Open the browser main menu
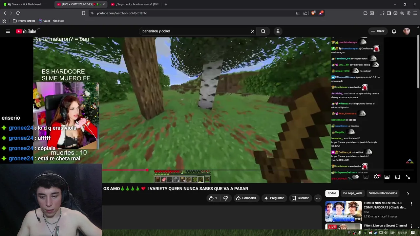Image resolution: width=420 pixels, height=236 pixels. (x=415, y=13)
